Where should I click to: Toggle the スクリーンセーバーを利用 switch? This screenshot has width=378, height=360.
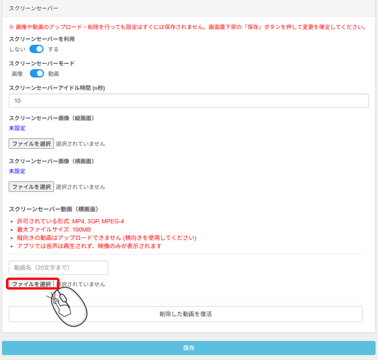36,49
